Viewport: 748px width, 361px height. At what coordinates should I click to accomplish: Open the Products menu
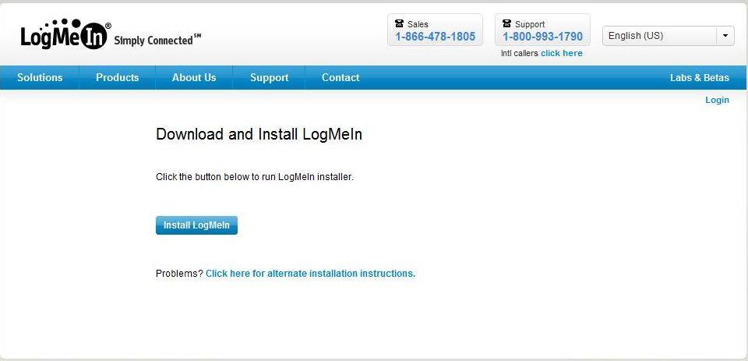click(118, 77)
